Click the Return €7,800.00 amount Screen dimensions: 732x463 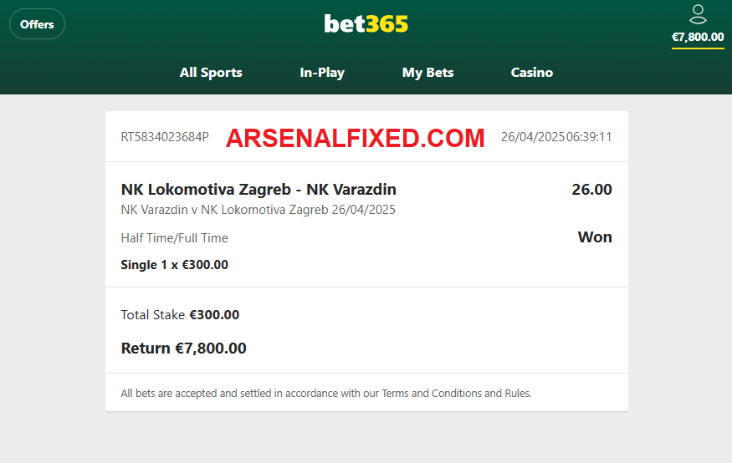211,349
